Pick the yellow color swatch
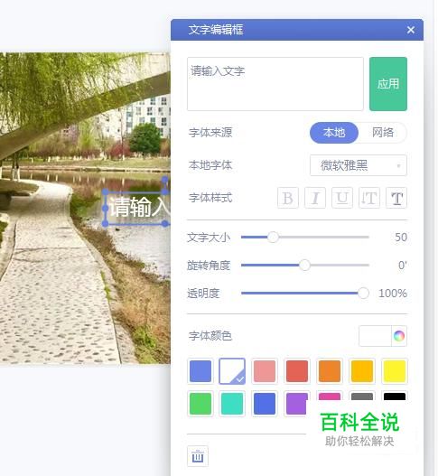The image size is (438, 476). pos(395,371)
